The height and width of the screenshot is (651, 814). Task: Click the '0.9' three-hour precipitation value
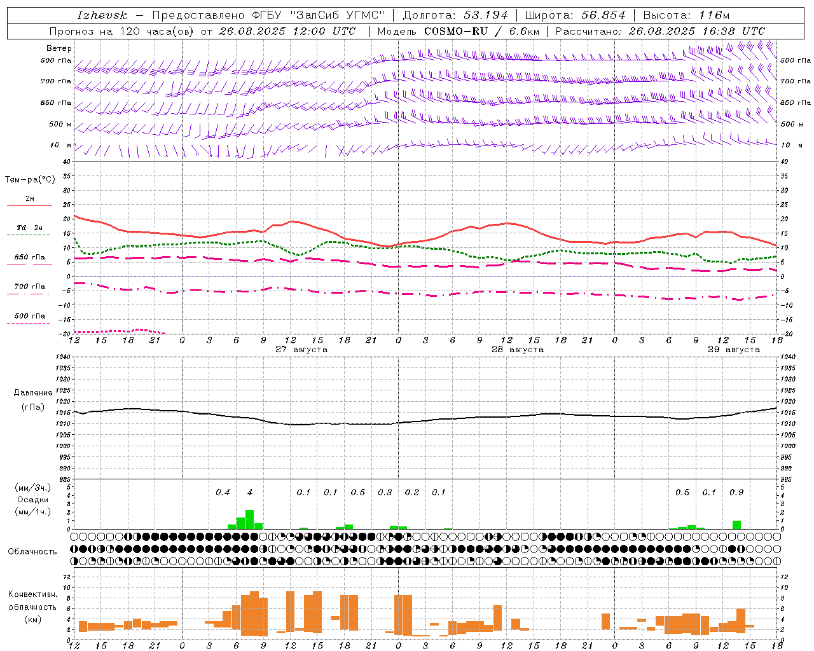[x=736, y=493]
